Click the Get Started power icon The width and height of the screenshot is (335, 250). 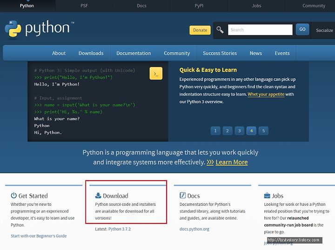click(13, 196)
